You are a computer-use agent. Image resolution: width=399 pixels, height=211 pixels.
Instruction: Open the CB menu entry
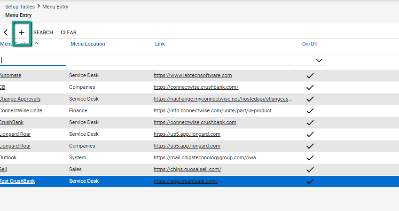[x=2, y=87]
